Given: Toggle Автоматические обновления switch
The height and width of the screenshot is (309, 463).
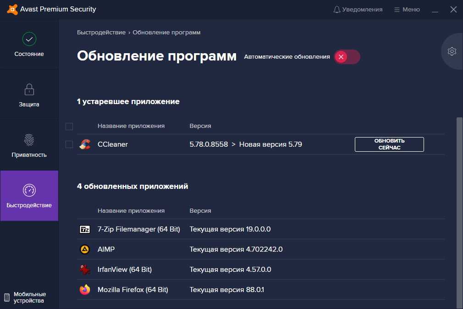Looking at the screenshot, I should tap(347, 57).
